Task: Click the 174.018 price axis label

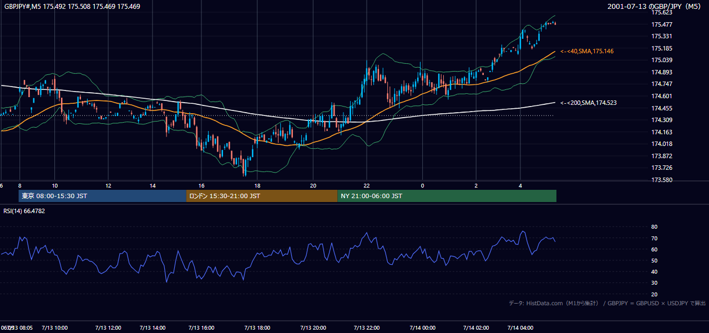Action: 662,144
